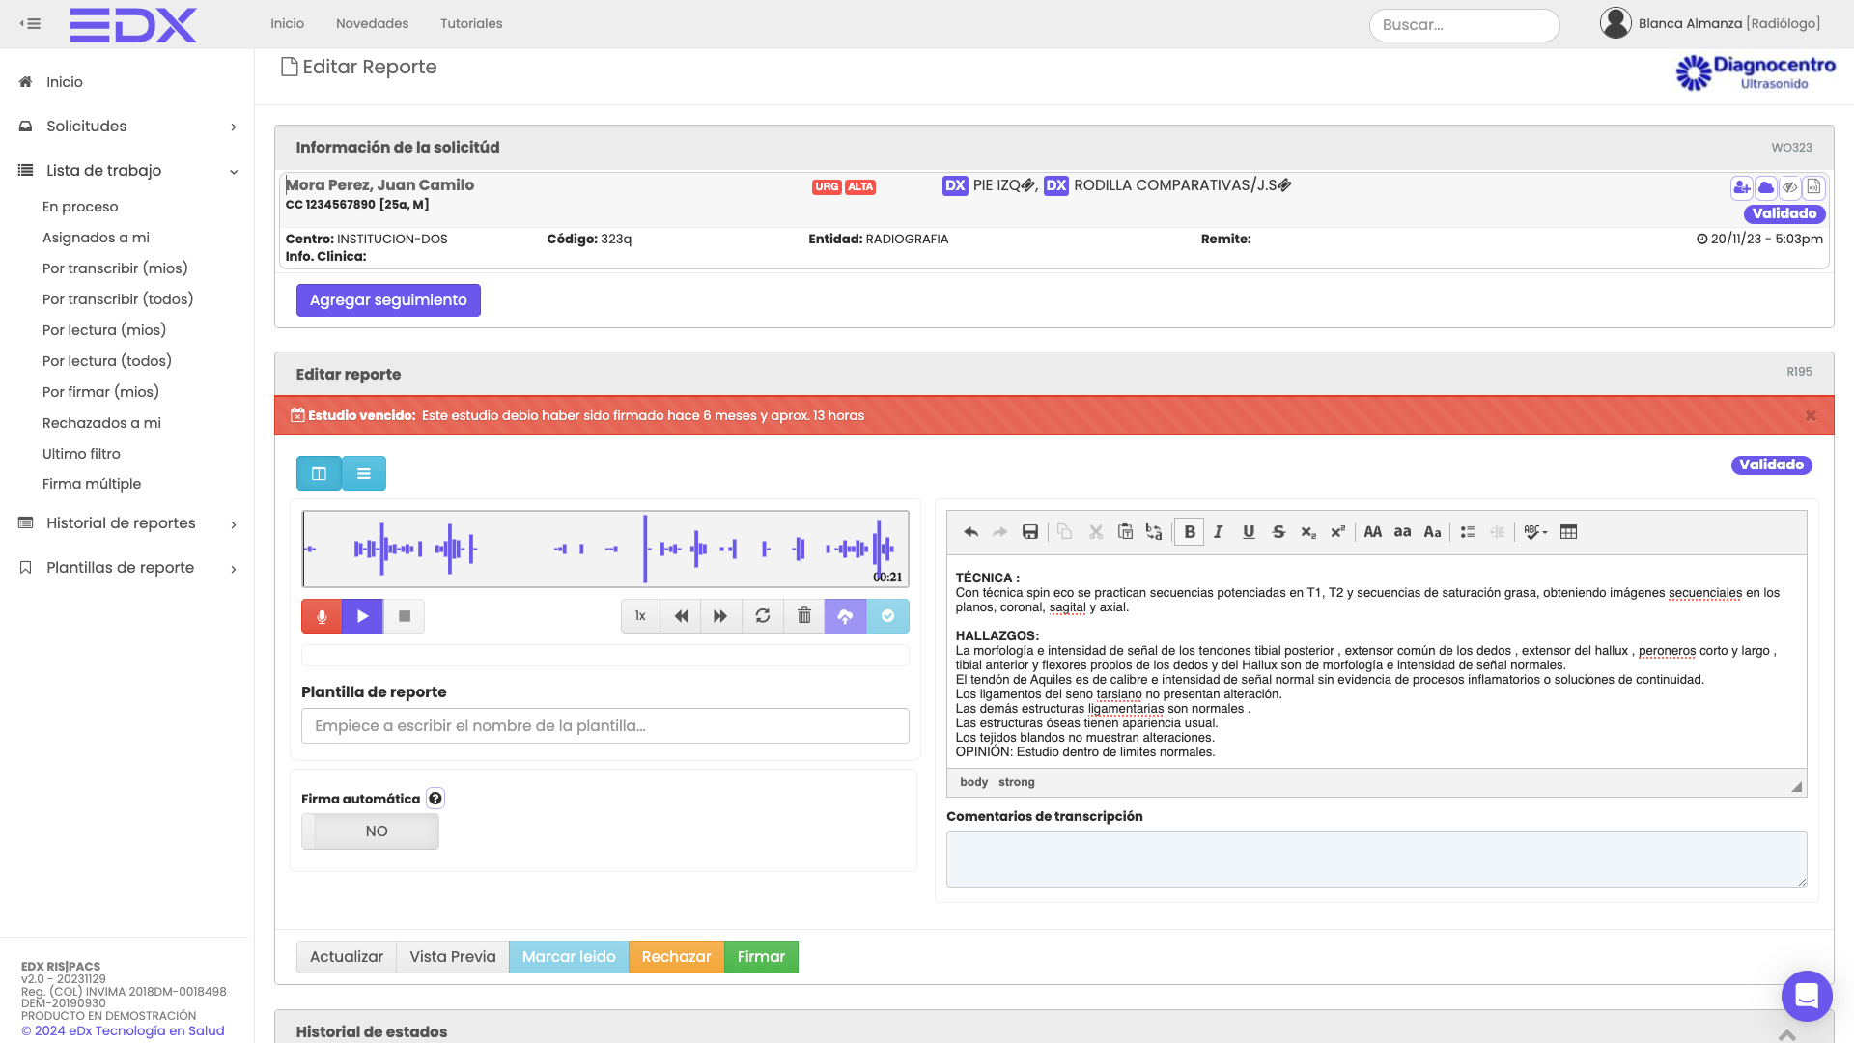
Task: Open the Novedades top menu
Action: coord(372,23)
